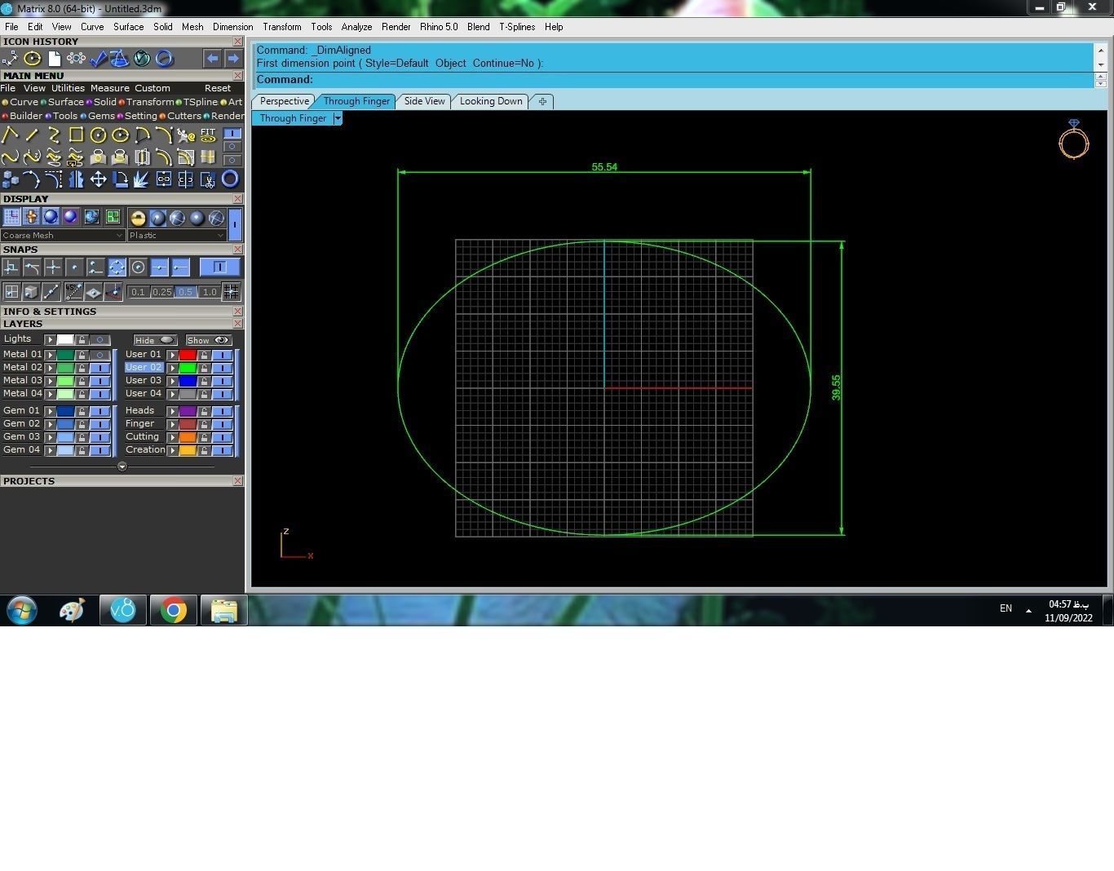Select the Polyline tool in Main Menu
Viewport: 1114px width, 871px height.
[10, 135]
